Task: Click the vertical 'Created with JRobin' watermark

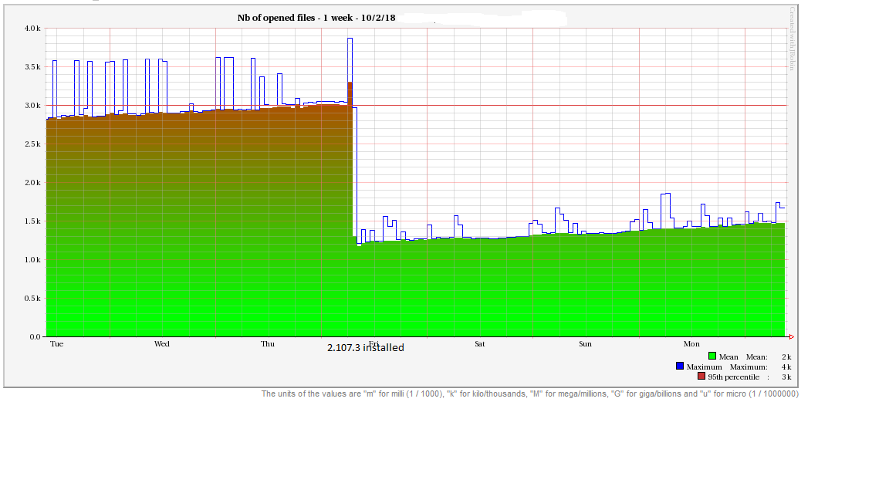Action: point(792,39)
